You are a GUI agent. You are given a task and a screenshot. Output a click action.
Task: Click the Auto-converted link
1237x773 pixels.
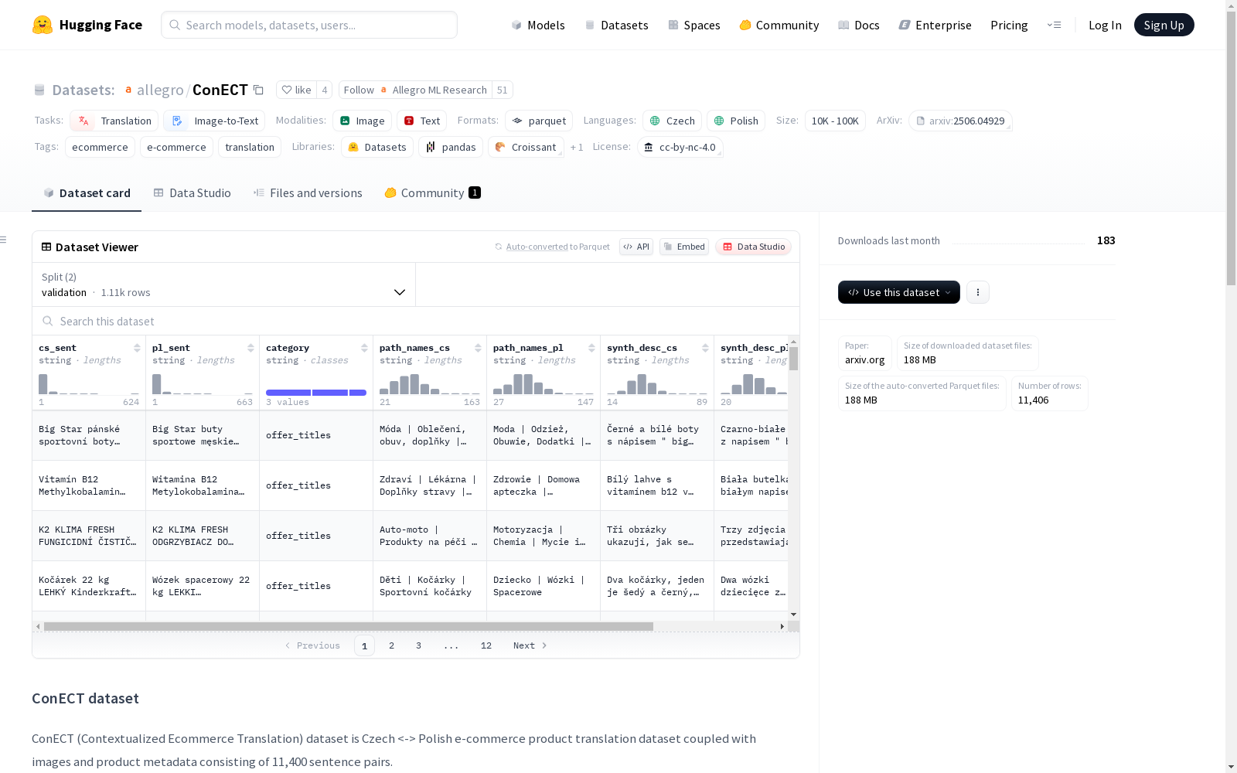pyautogui.click(x=537, y=247)
